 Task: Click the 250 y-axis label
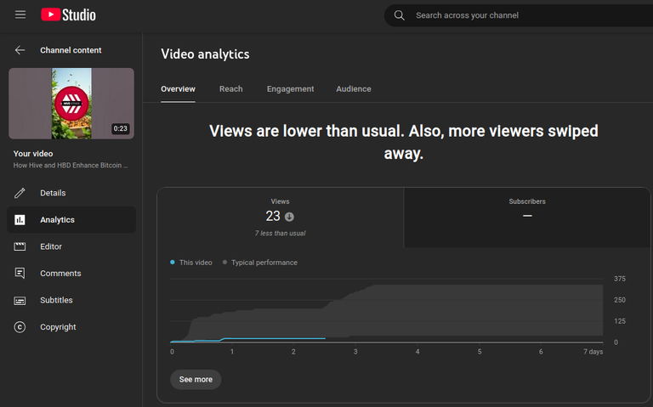click(x=620, y=300)
